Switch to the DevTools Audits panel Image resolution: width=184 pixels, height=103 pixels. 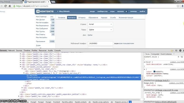[50, 50]
